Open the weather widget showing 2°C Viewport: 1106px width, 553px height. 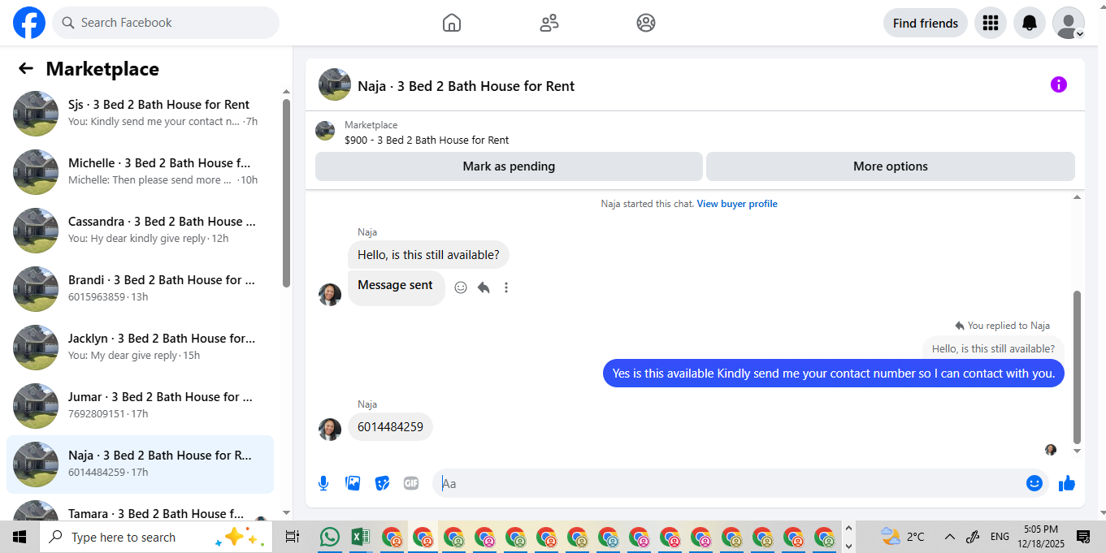(903, 537)
